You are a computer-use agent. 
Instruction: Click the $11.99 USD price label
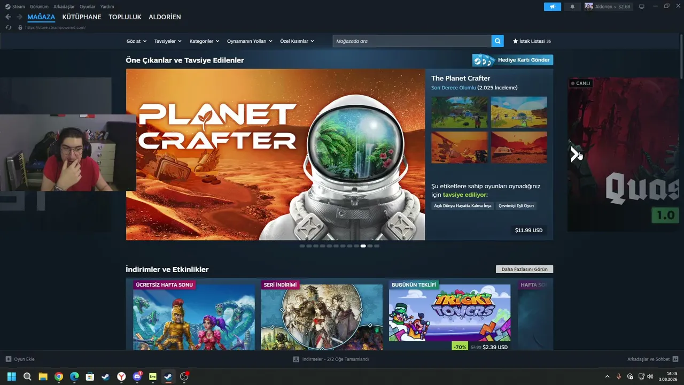pos(528,230)
